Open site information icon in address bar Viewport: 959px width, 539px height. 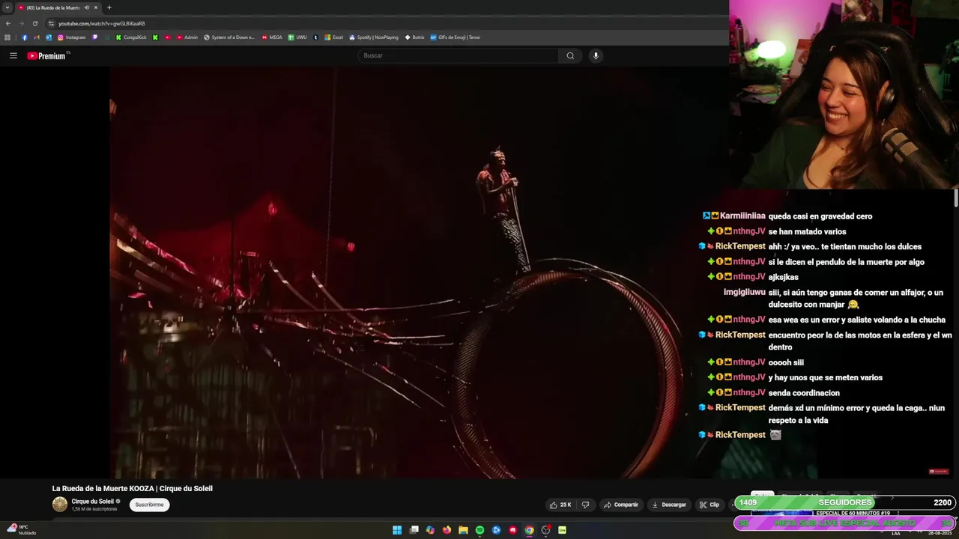point(51,23)
